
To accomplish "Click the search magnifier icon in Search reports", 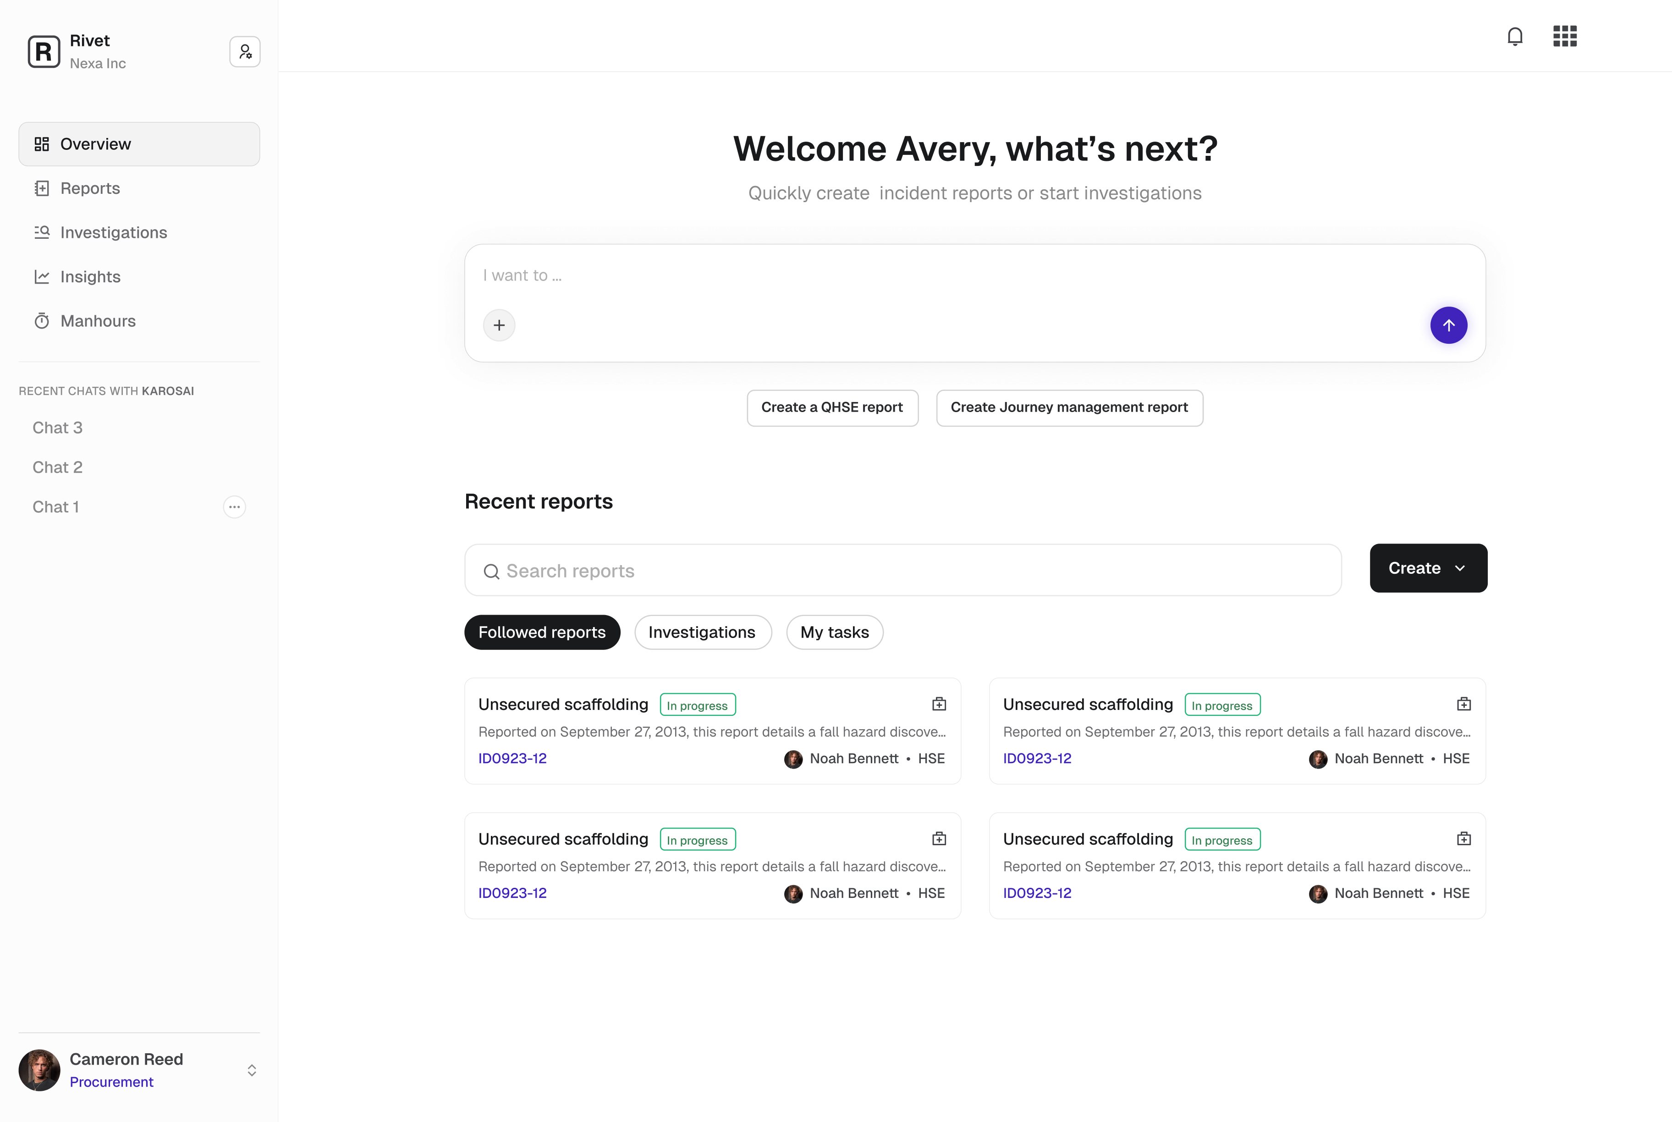I will coord(491,571).
